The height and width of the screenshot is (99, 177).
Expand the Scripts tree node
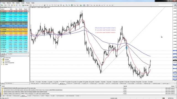click(1, 64)
